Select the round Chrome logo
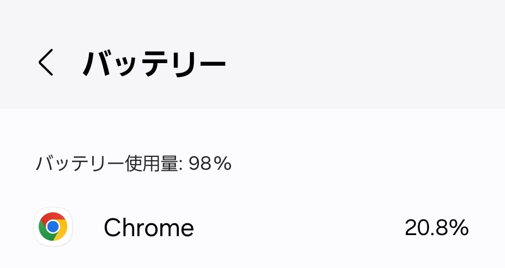The height and width of the screenshot is (268, 505). point(53,227)
